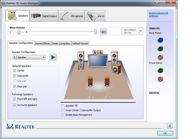The image size is (188, 139).
Task: Play the speaker configuration test
Action: pos(53,57)
